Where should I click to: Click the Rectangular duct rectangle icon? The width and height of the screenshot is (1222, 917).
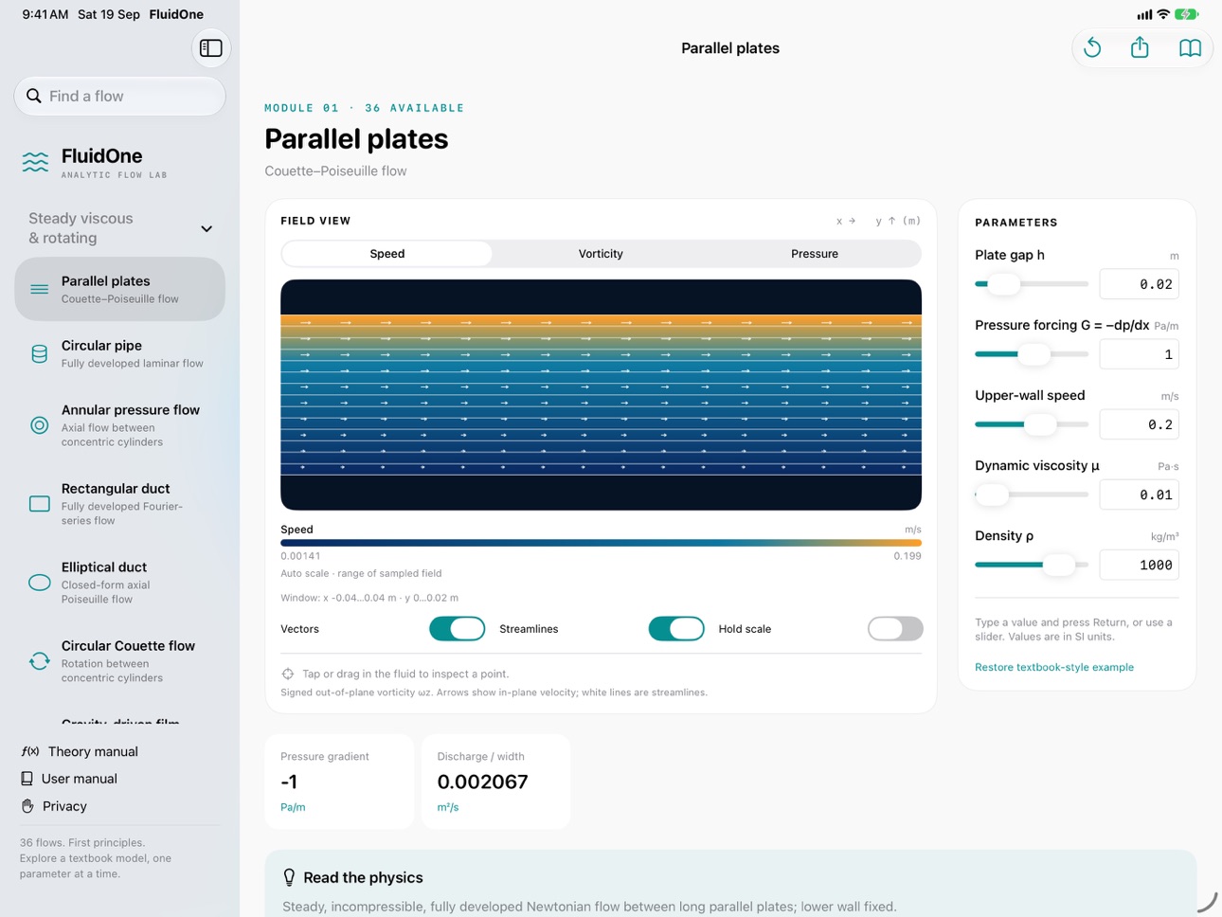[39, 504]
